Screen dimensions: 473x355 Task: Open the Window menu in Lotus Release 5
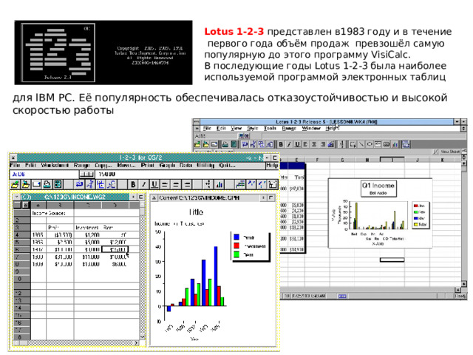coord(311,128)
